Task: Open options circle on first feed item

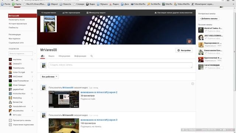Action: click(x=192, y=84)
